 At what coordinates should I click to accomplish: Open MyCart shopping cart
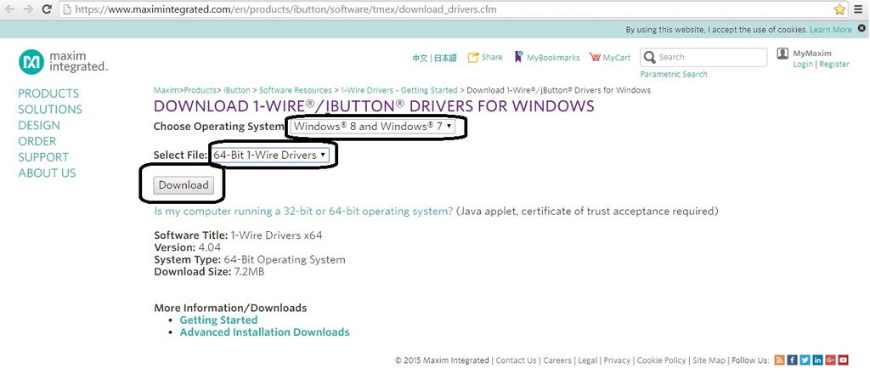tap(610, 57)
